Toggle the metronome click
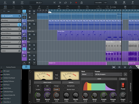Screen dimensions: 139x104 82,3
